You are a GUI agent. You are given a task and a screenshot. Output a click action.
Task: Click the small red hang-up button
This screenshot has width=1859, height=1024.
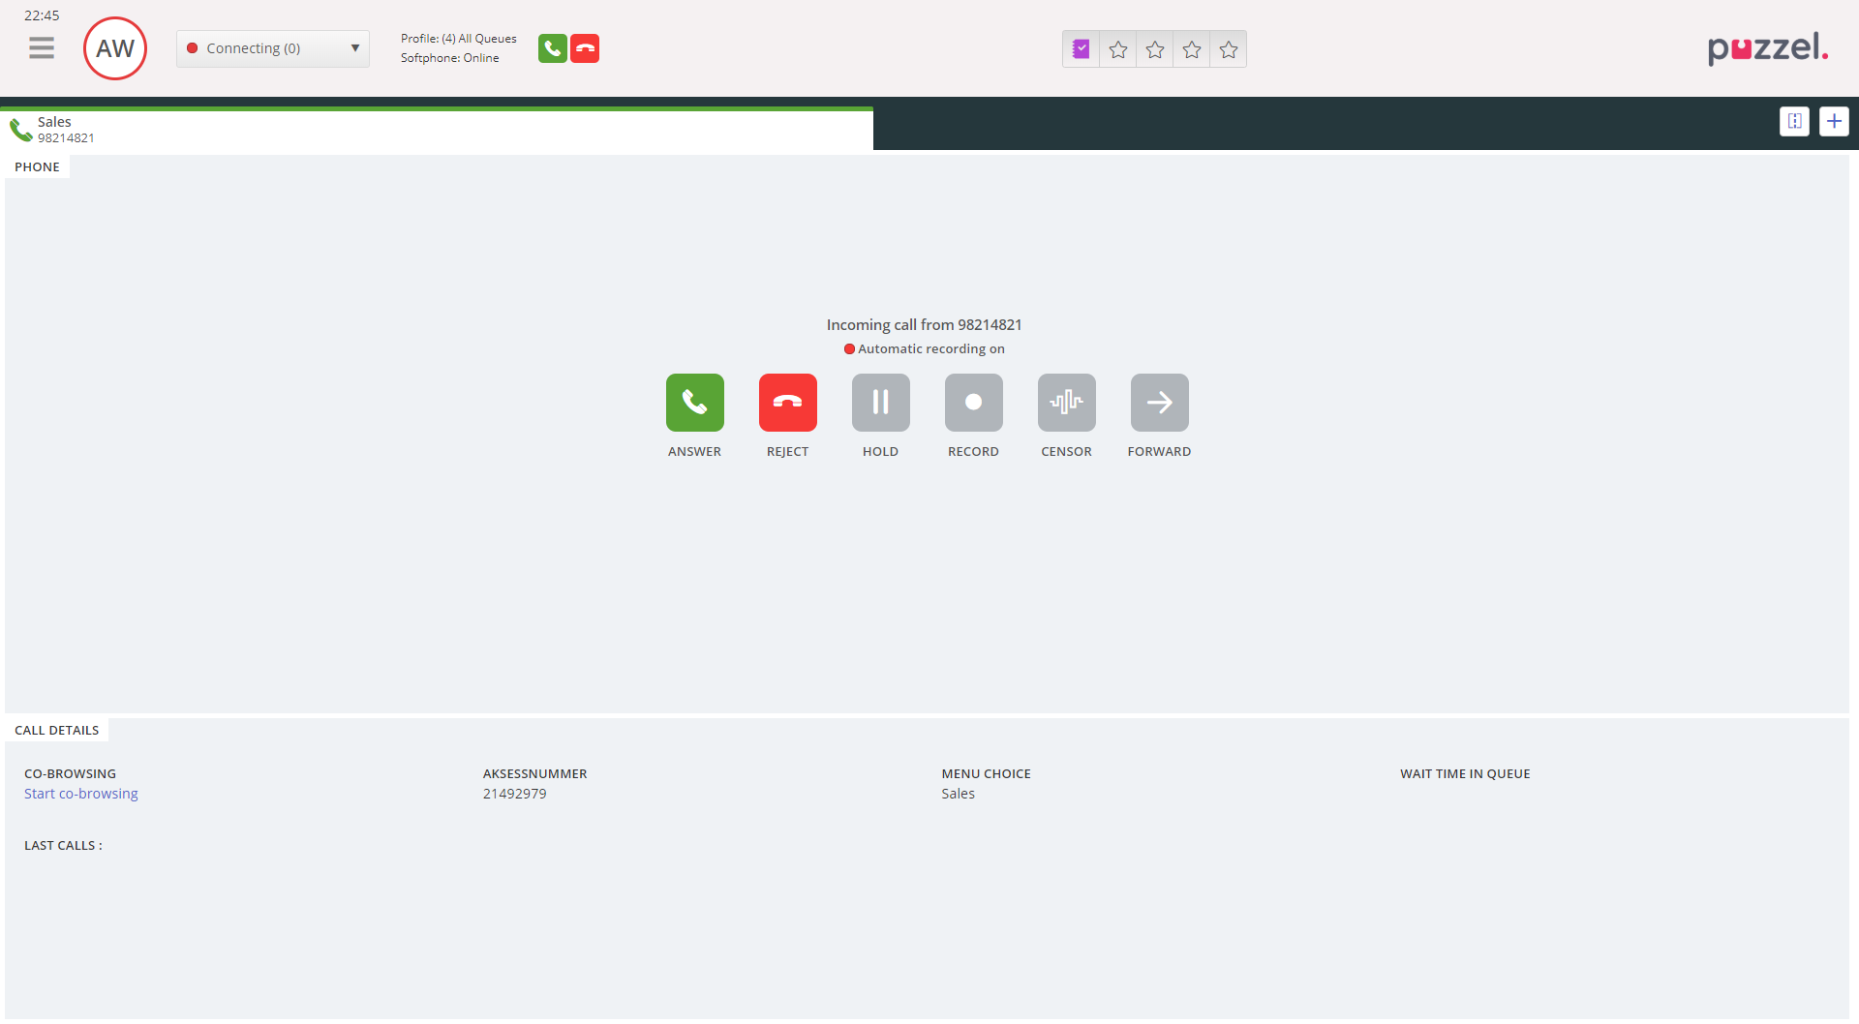tap(585, 48)
